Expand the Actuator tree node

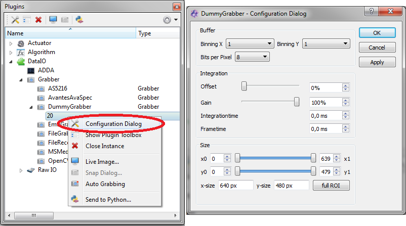[x=11, y=43]
